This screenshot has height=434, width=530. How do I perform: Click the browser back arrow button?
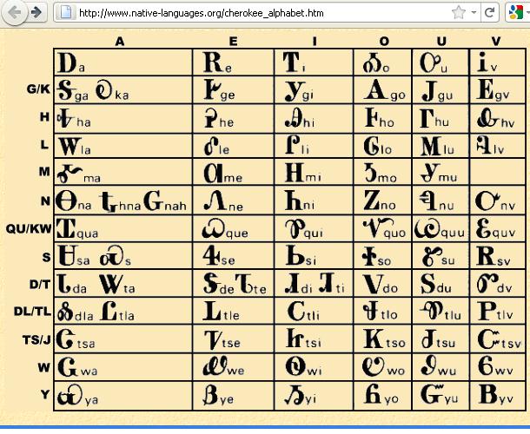[15, 12]
